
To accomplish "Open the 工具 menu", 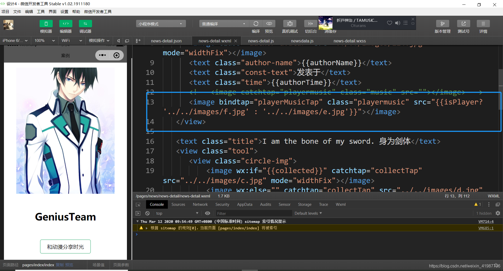I will click(41, 12).
